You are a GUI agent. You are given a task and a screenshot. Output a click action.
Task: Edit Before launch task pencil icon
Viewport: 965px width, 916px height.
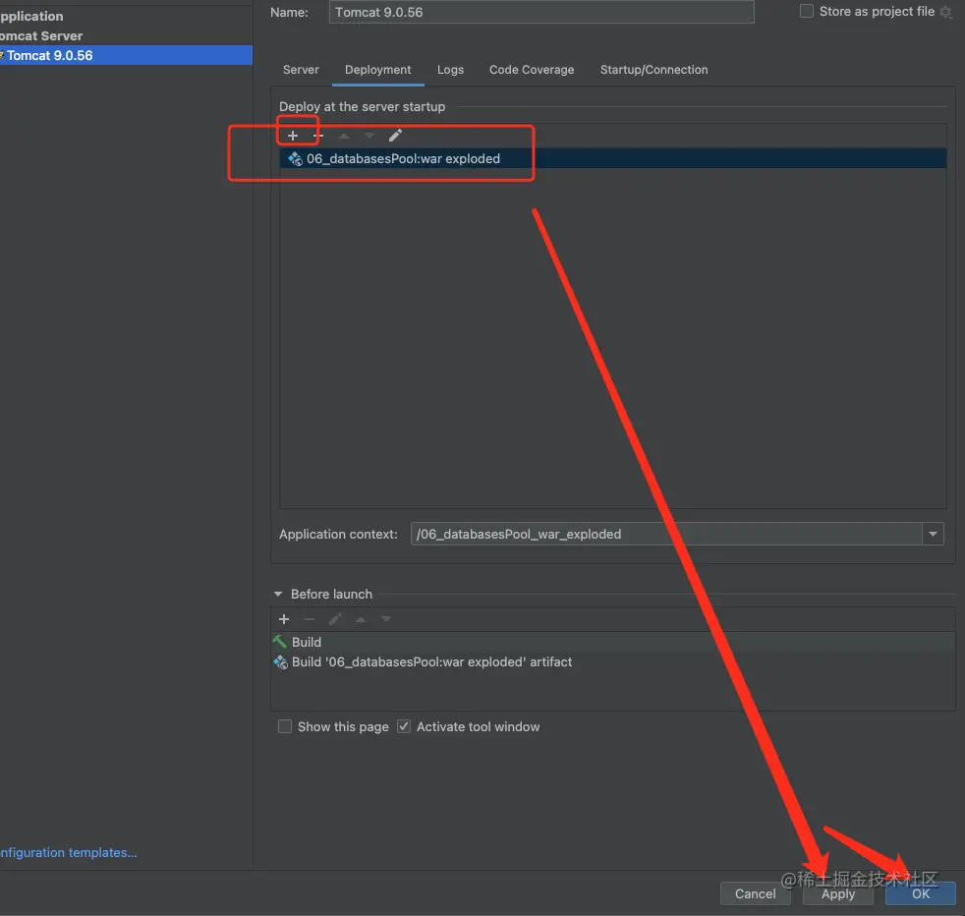(335, 619)
